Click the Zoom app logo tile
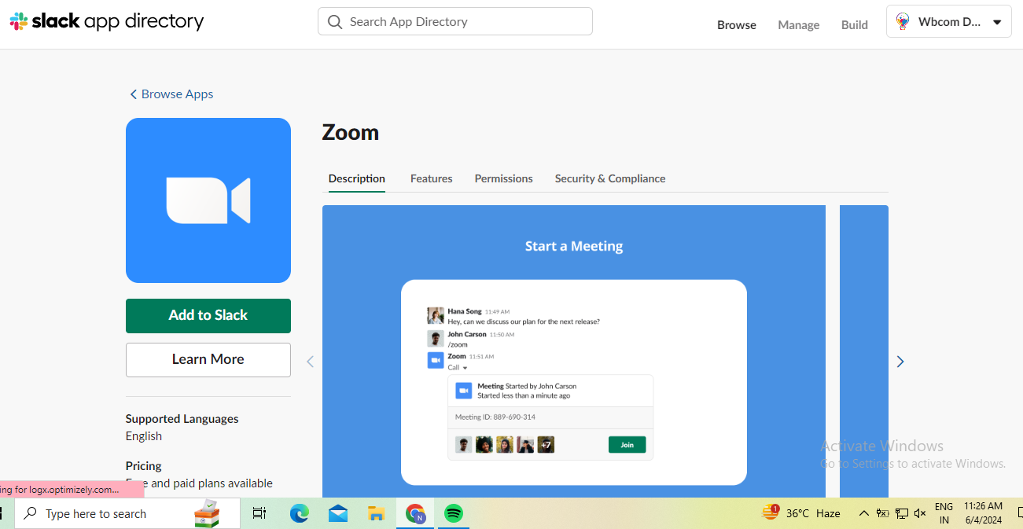 pos(208,200)
